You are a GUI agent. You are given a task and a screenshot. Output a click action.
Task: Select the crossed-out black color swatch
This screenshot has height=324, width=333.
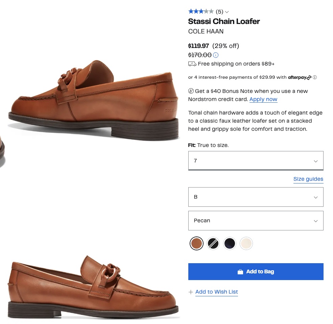pyautogui.click(x=213, y=243)
